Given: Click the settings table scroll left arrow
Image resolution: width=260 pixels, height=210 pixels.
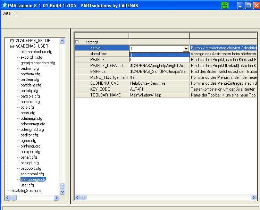Looking at the screenshot, I should 77,197.
